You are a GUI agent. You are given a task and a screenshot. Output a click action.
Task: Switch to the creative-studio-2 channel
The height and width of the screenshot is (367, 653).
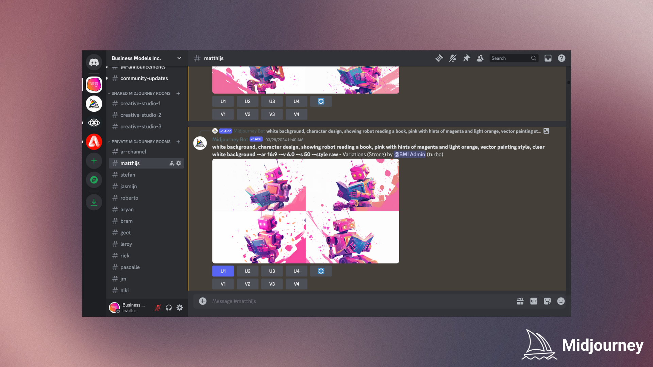141,115
